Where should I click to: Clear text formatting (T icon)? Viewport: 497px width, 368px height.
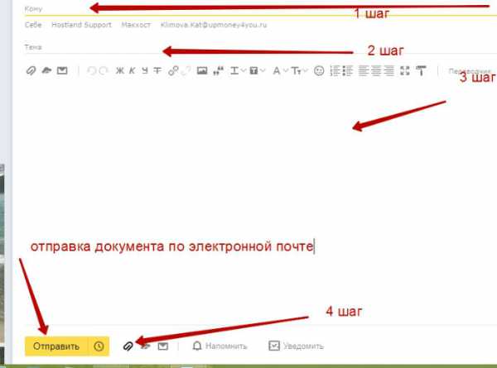point(421,70)
